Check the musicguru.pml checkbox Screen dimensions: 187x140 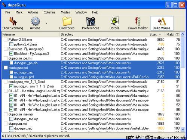(11, 77)
